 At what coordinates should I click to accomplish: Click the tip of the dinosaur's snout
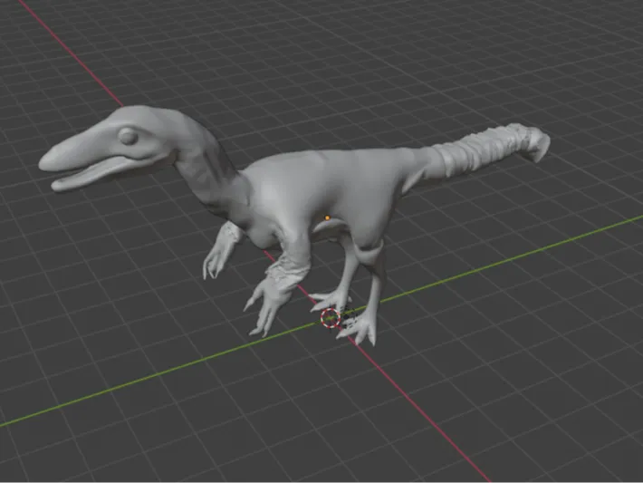(46, 161)
